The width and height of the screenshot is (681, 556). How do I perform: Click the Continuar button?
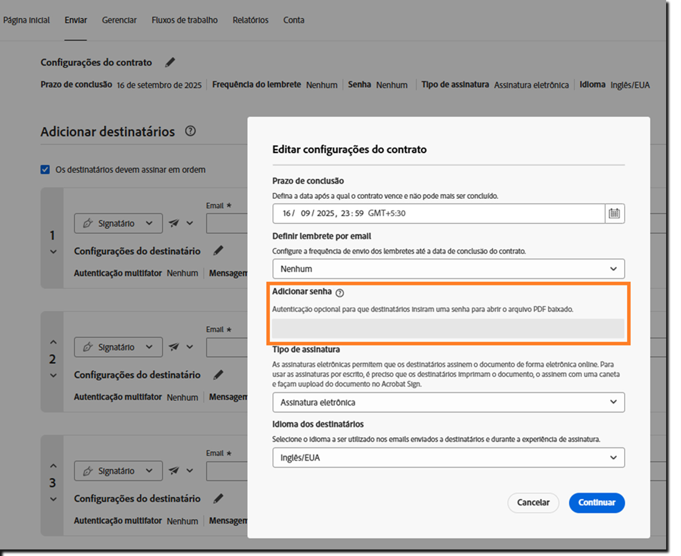[597, 503]
